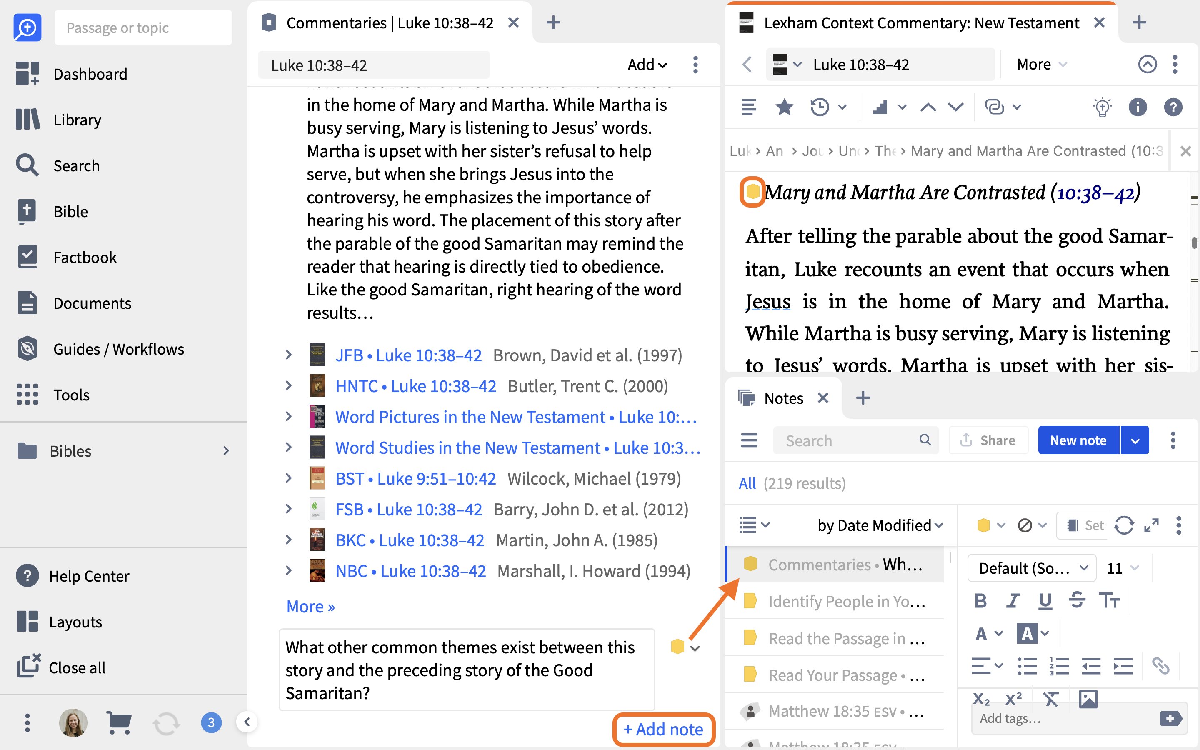1200x750 pixels.
Task: Open the font family Default dropdown
Action: [1031, 568]
